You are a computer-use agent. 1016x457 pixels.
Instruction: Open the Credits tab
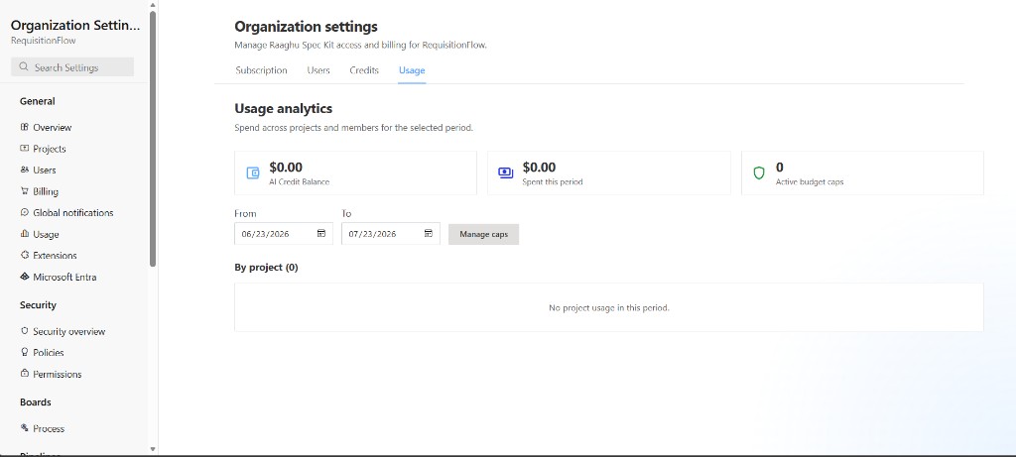click(364, 70)
